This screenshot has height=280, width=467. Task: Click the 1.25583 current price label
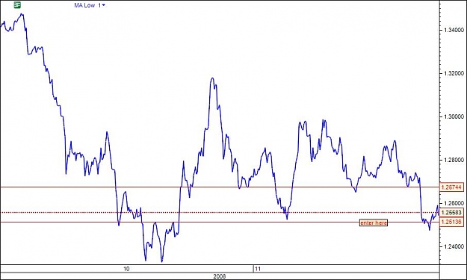[451, 213]
